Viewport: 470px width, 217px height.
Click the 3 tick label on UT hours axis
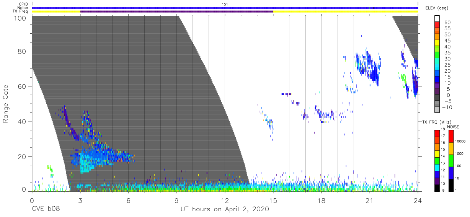coord(80,201)
